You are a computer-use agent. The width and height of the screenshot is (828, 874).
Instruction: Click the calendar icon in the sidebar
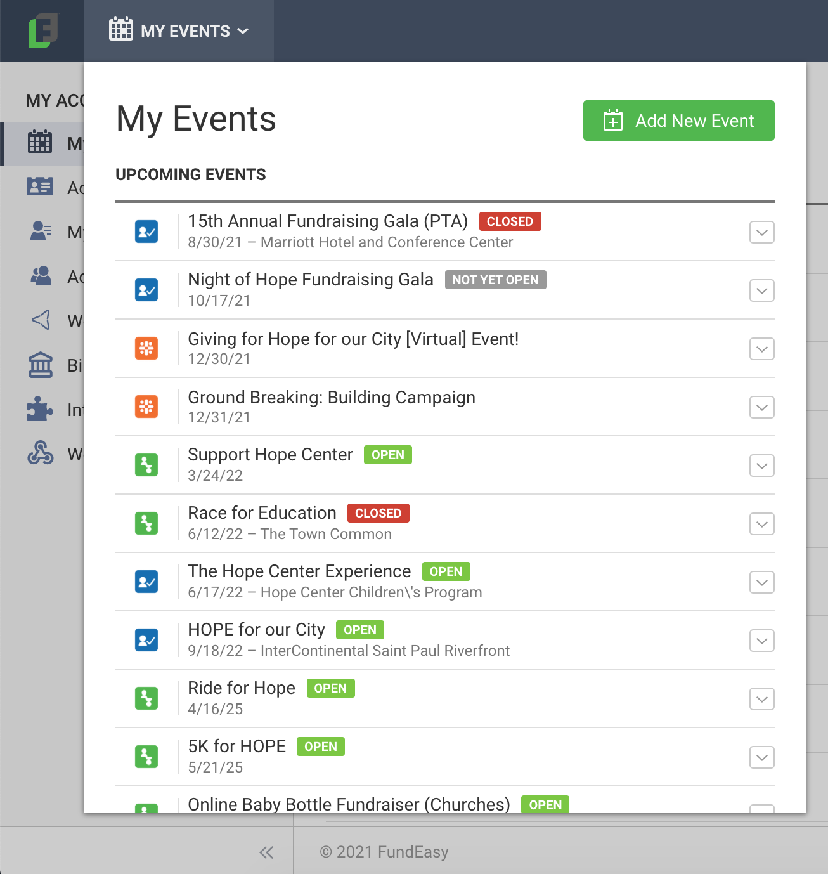point(40,143)
